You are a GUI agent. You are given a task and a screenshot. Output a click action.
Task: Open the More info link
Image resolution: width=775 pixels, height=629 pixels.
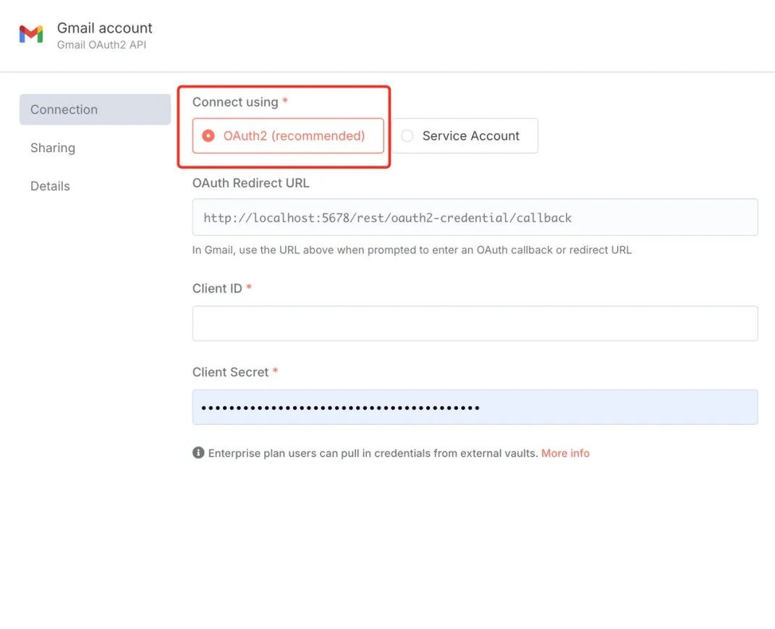coord(565,453)
